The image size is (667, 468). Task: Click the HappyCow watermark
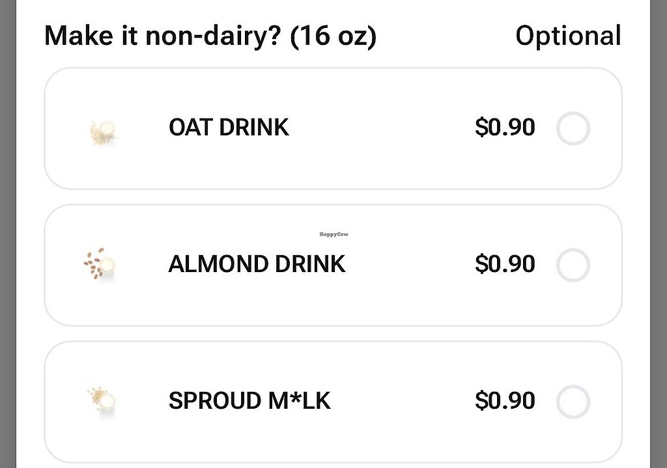(x=333, y=234)
